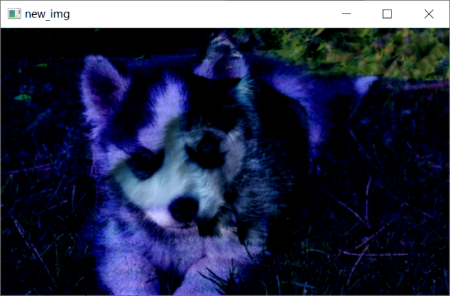
Task: Minimize the new_img window
Action: click(346, 14)
